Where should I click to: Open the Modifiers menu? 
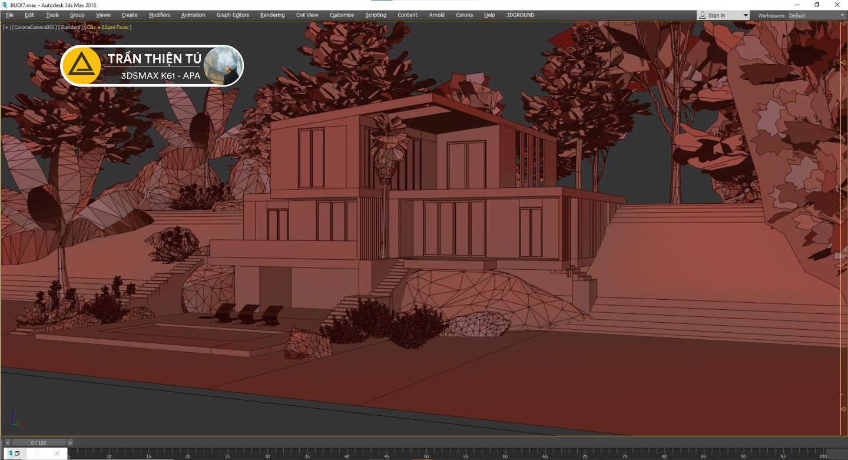coord(159,15)
